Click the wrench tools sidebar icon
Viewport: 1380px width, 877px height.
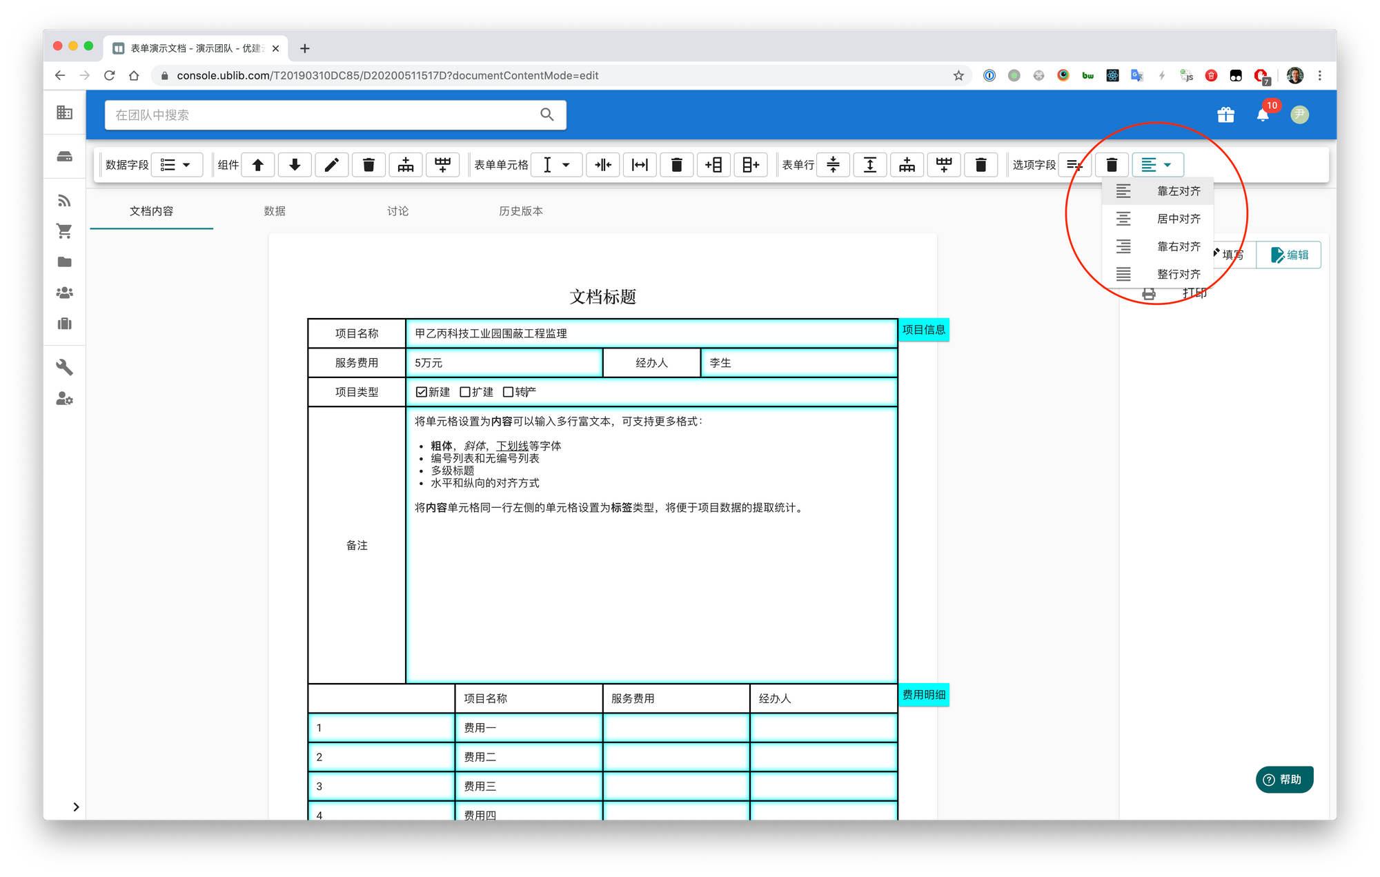click(64, 367)
